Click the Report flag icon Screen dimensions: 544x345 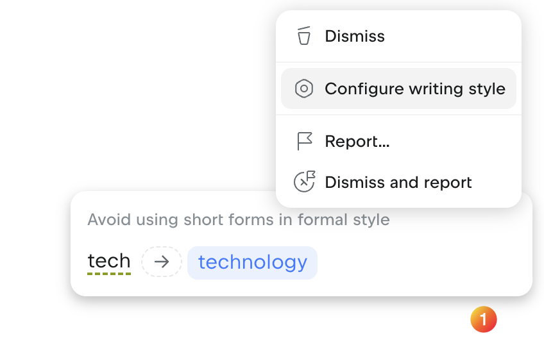[304, 141]
